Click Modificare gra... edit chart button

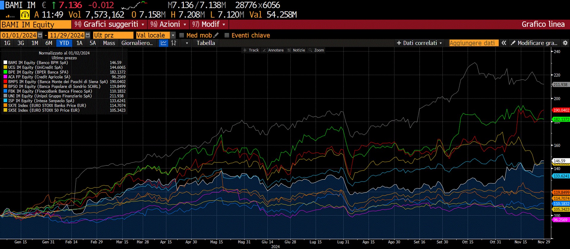534,43
